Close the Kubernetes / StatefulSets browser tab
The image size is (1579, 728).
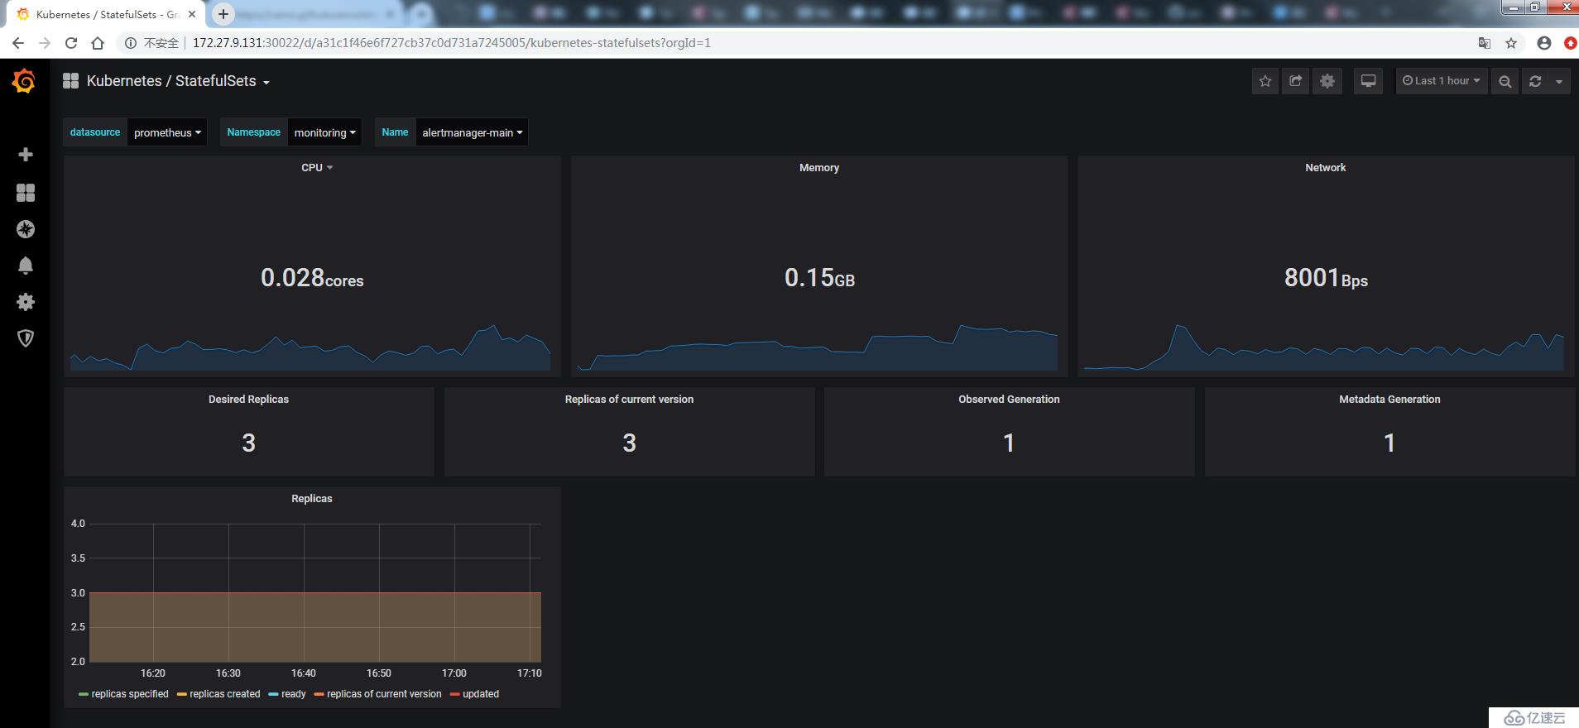192,14
